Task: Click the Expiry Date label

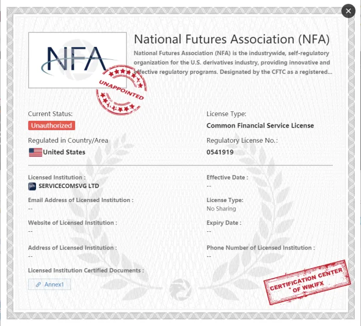Action: (224, 223)
